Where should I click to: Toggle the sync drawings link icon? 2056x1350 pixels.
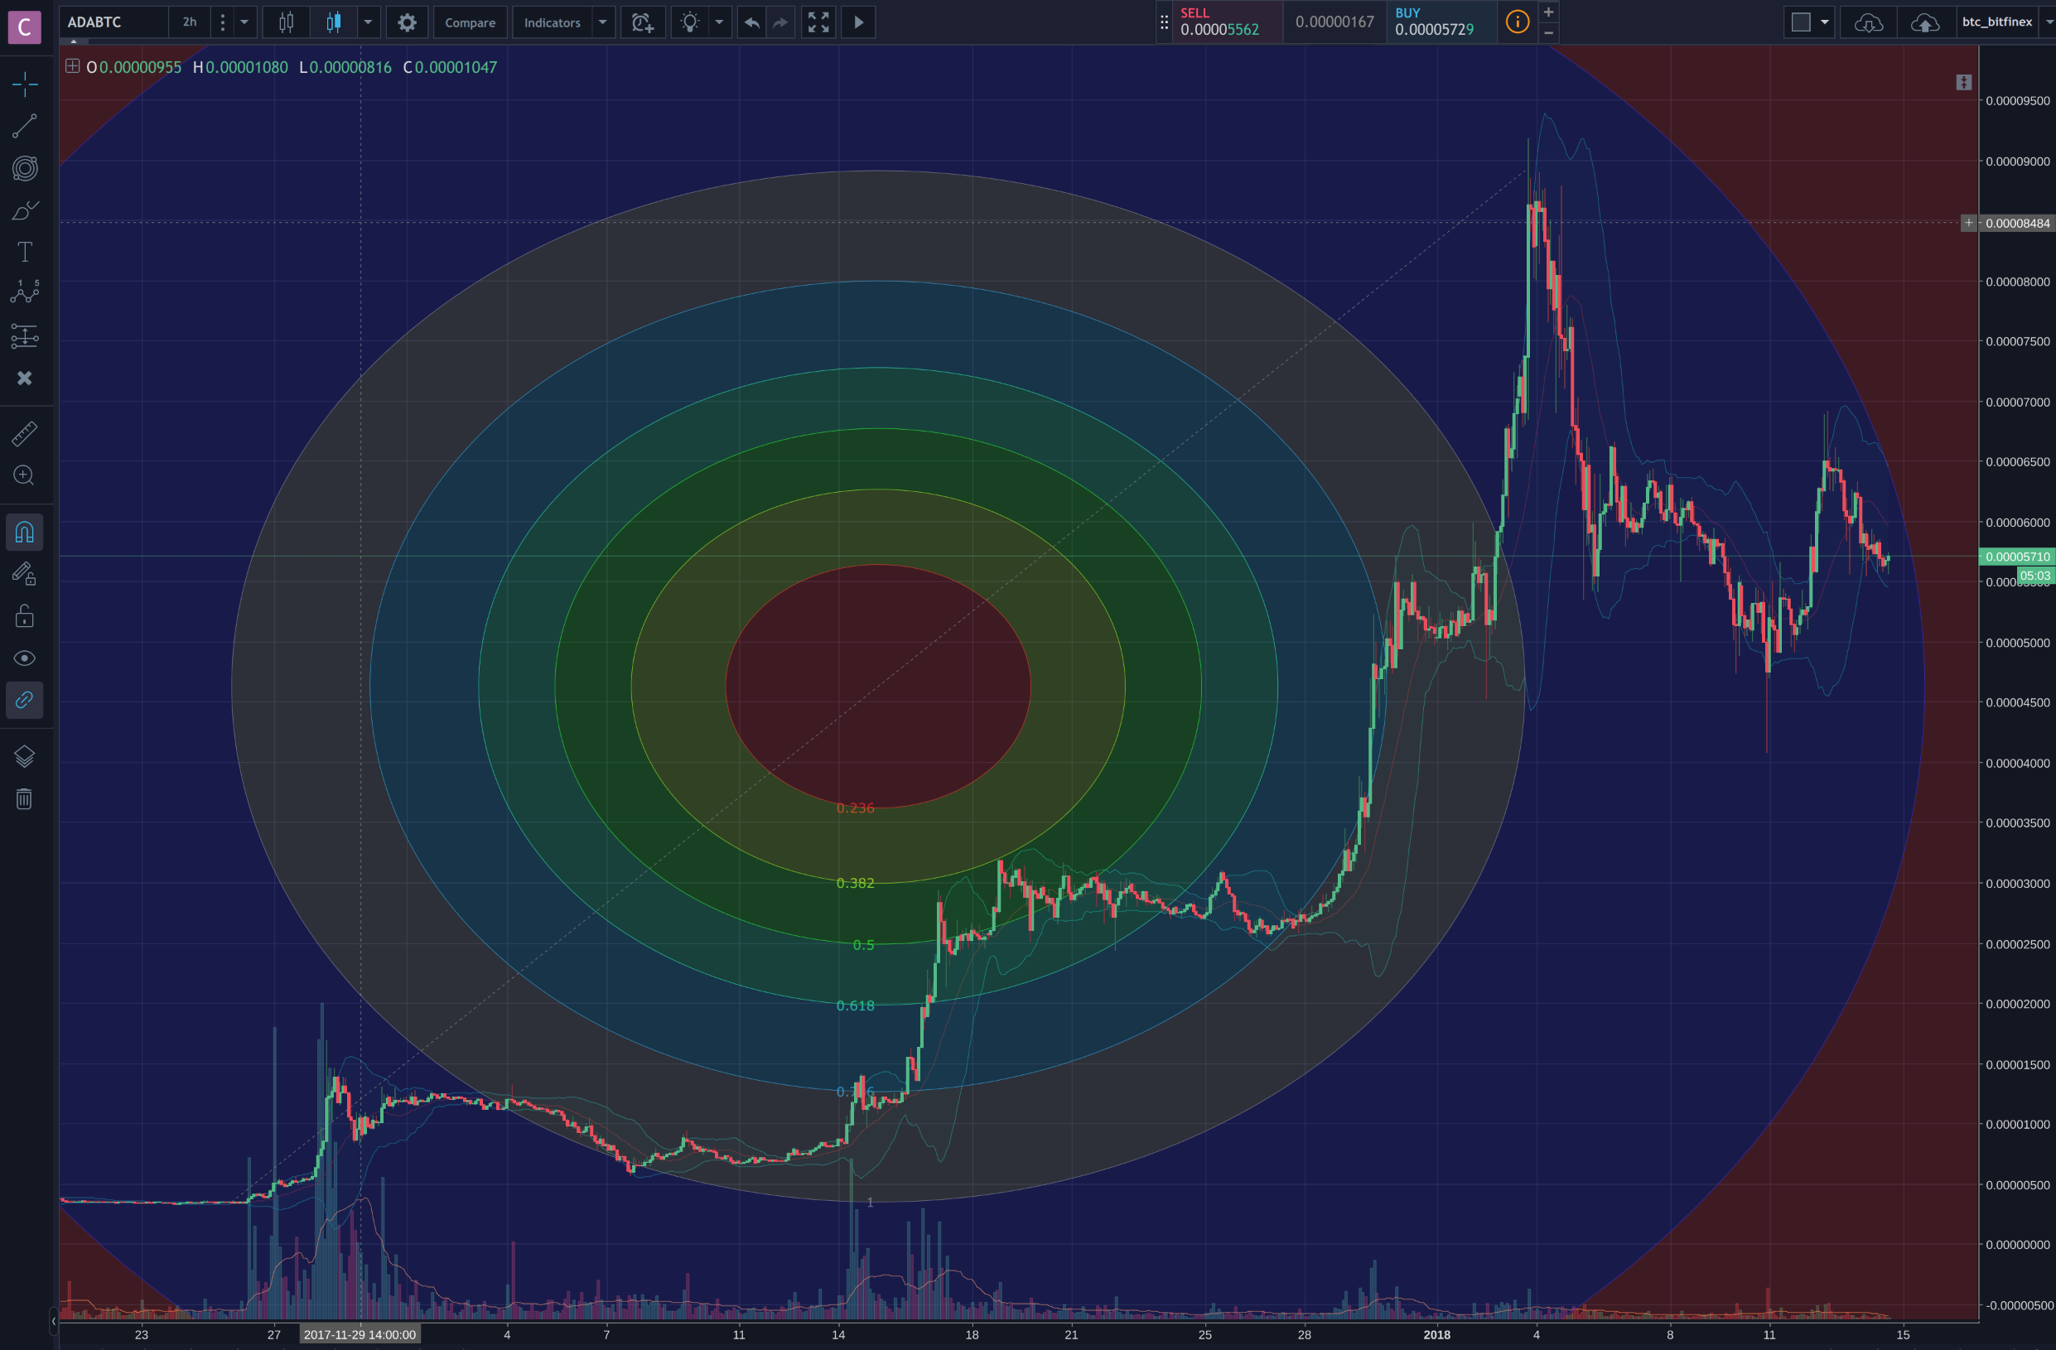[24, 700]
